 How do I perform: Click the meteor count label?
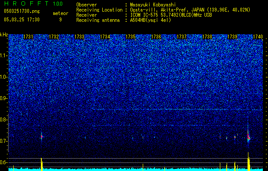pos(61,13)
